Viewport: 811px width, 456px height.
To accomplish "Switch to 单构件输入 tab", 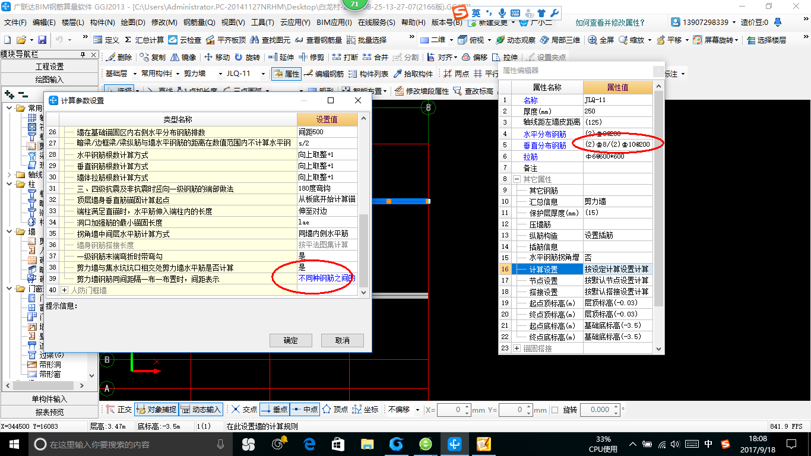I will tap(49, 399).
